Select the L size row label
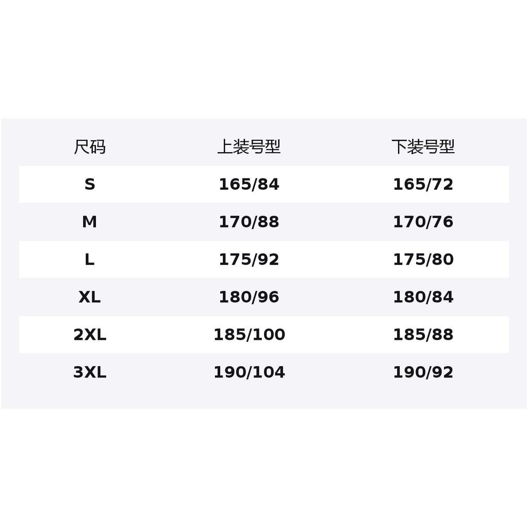 (90, 260)
